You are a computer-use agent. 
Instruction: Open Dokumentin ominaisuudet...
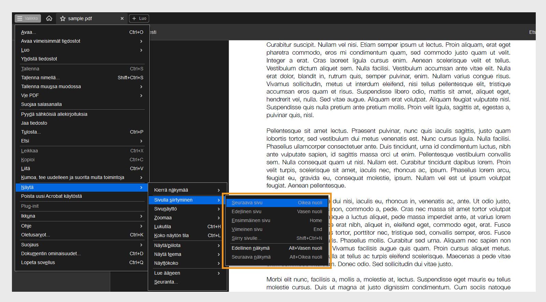(x=82, y=253)
